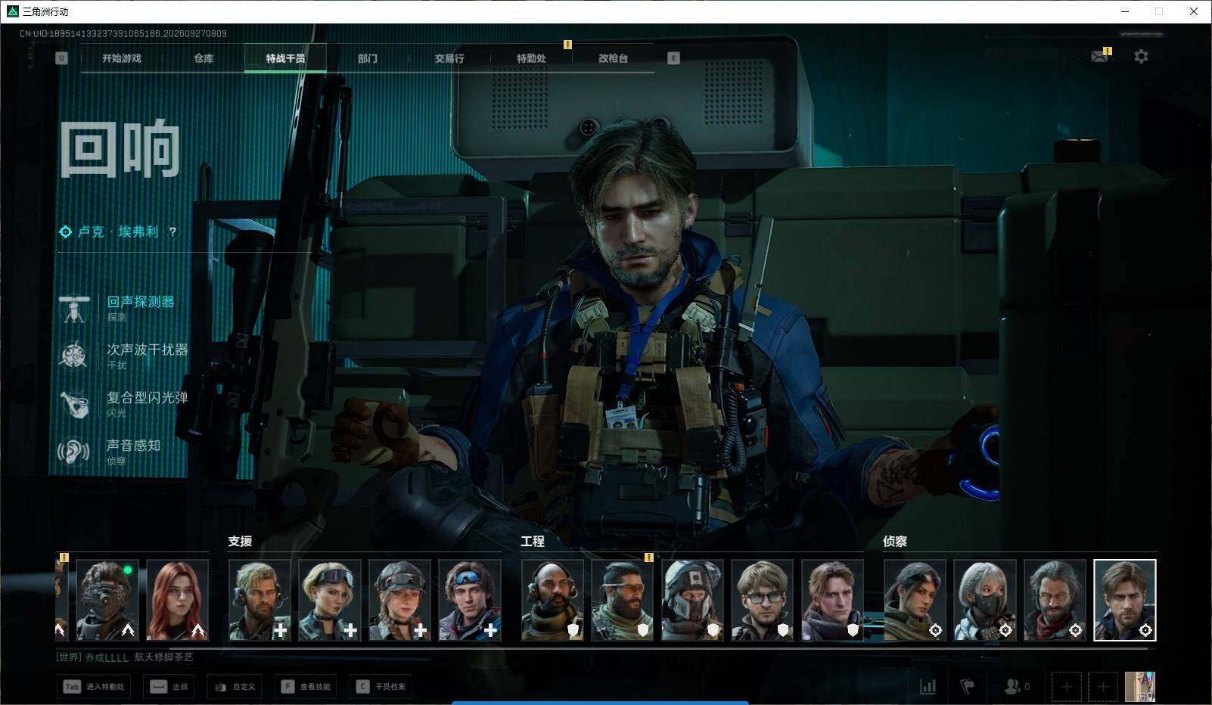This screenshot has width=1212, height=705.
Task: Click the 次声波干扰器 skill name
Action: (148, 349)
